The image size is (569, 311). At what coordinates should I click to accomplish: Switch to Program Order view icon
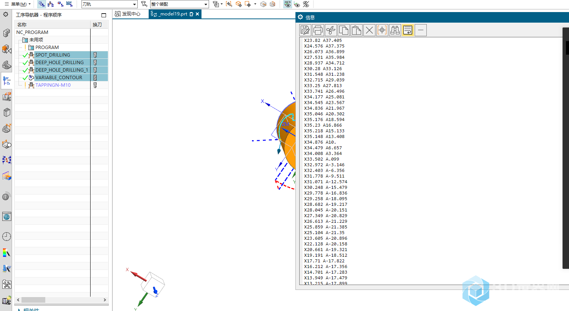click(x=42, y=4)
